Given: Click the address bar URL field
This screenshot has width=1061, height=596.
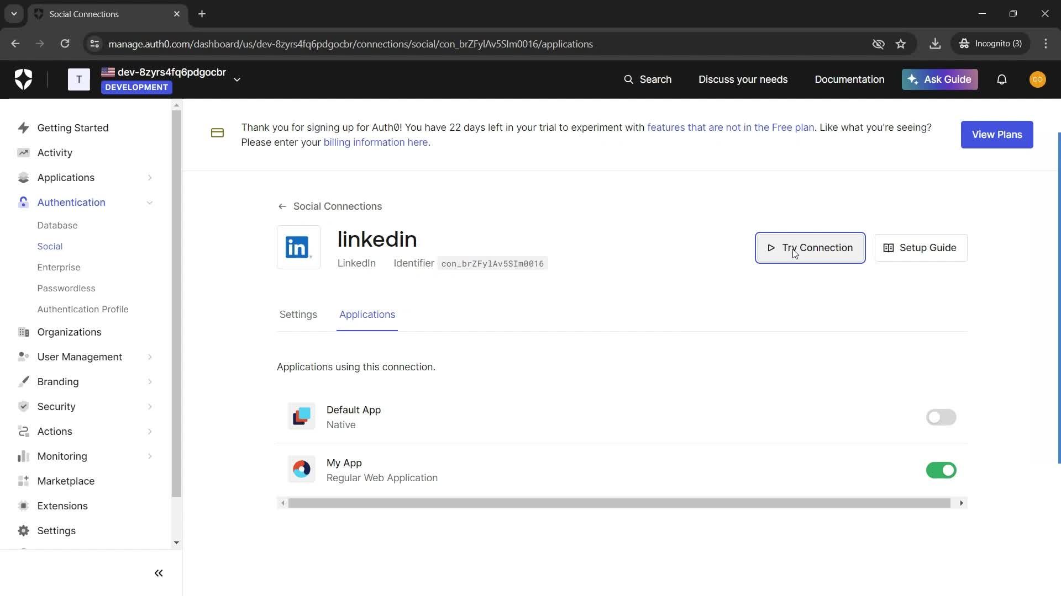Looking at the screenshot, I should point(350,44).
